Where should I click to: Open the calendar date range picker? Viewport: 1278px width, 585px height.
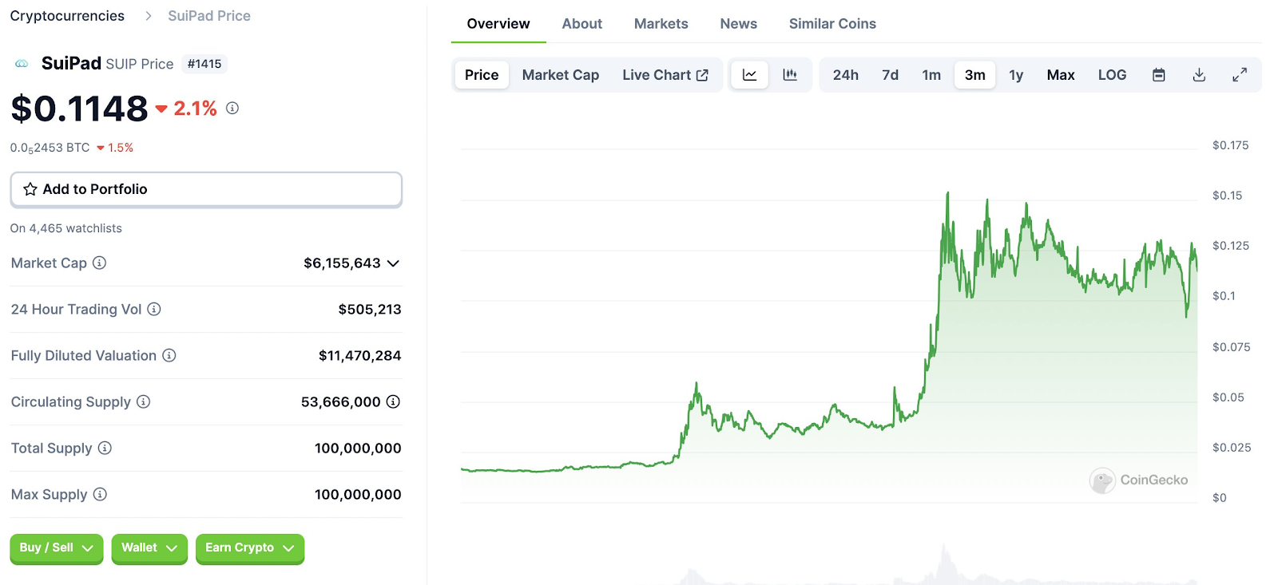click(x=1159, y=75)
